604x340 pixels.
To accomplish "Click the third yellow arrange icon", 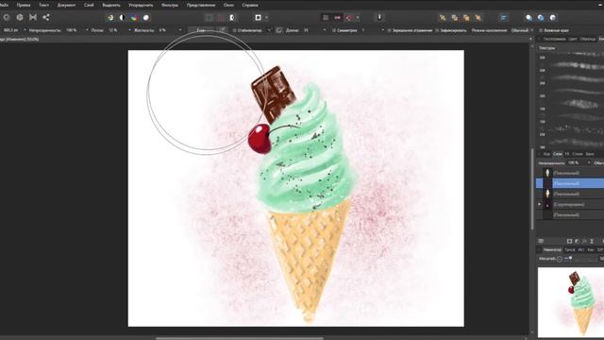I will pos(466,18).
